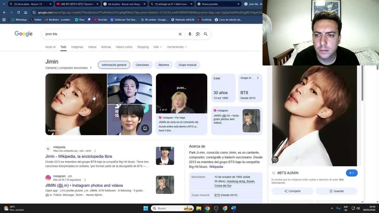The image size is (379, 213).
Task: Close the bts la plata X tab
Action: point(51,4)
